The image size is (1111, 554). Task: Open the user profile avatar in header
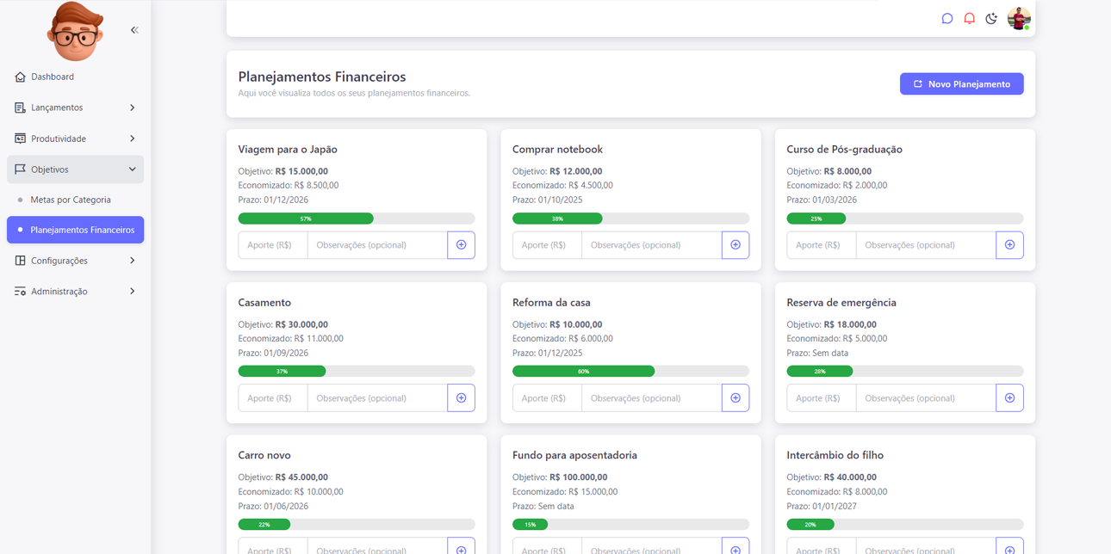pos(1019,19)
